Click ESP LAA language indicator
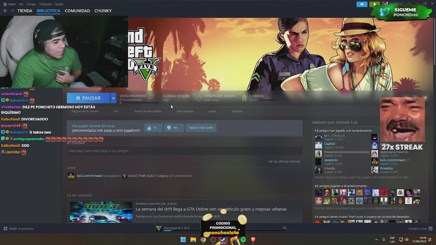The image size is (436, 245). tap(393, 240)
